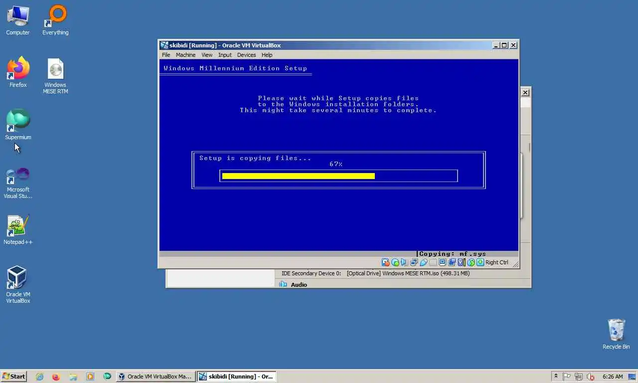Open the File menu in VirtualBox
Image resolution: width=638 pixels, height=383 pixels.
pyautogui.click(x=166, y=55)
